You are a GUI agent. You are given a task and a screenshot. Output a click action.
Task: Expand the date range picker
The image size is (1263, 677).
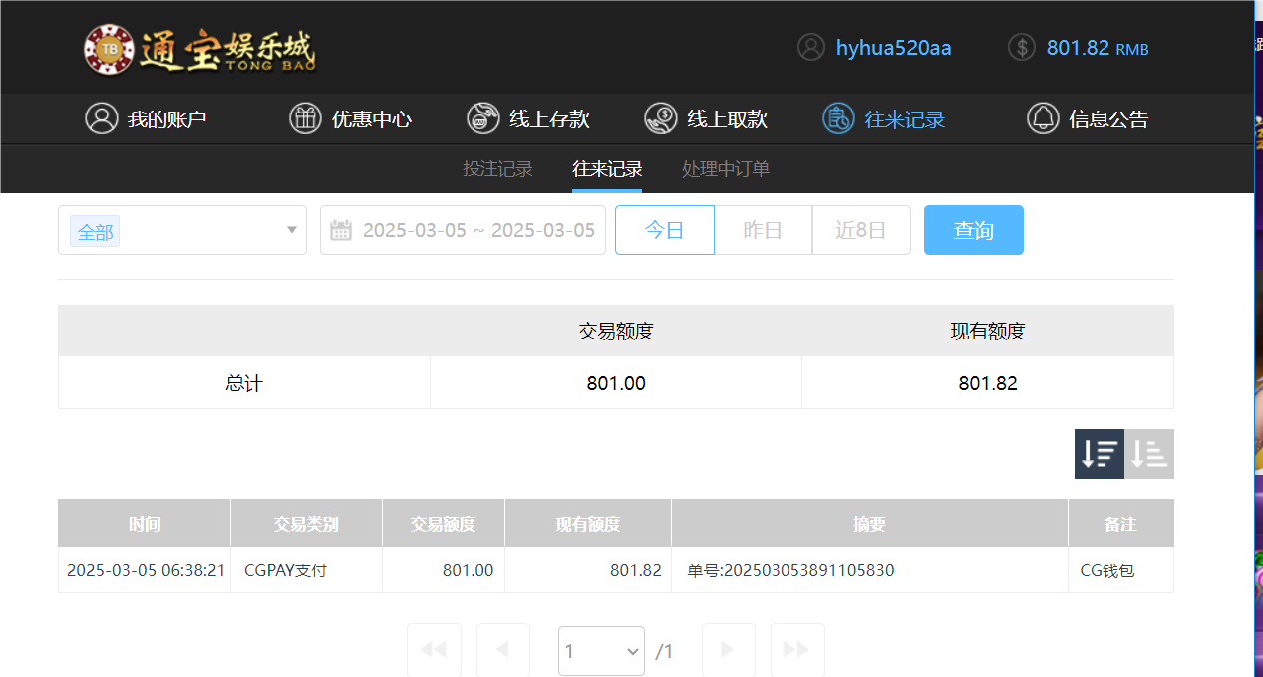coord(463,229)
